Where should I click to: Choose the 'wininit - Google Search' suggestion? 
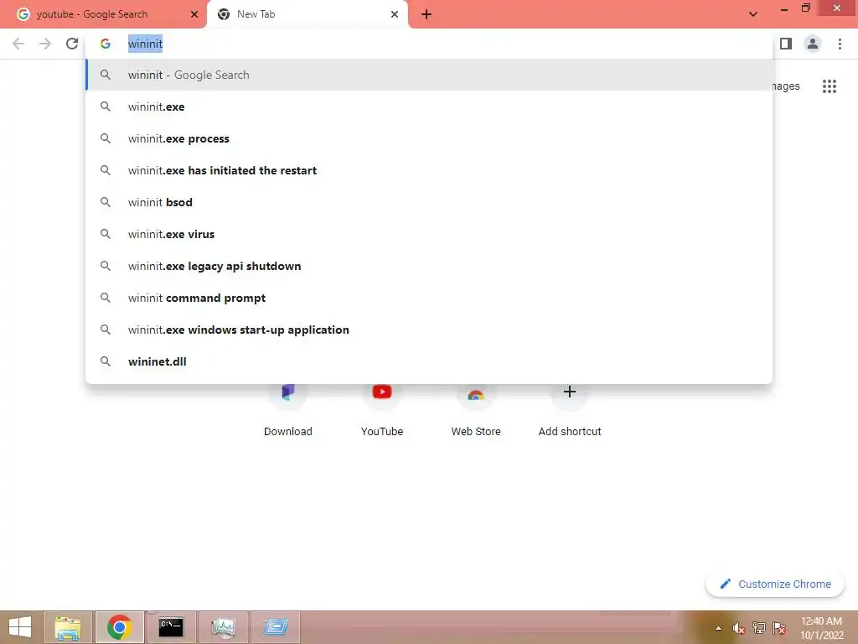click(x=429, y=75)
